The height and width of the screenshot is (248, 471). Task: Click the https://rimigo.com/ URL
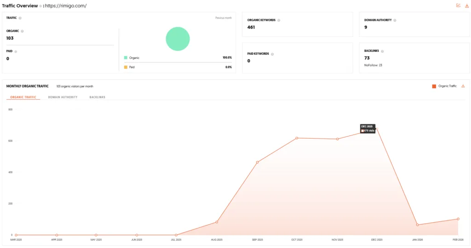click(x=66, y=6)
